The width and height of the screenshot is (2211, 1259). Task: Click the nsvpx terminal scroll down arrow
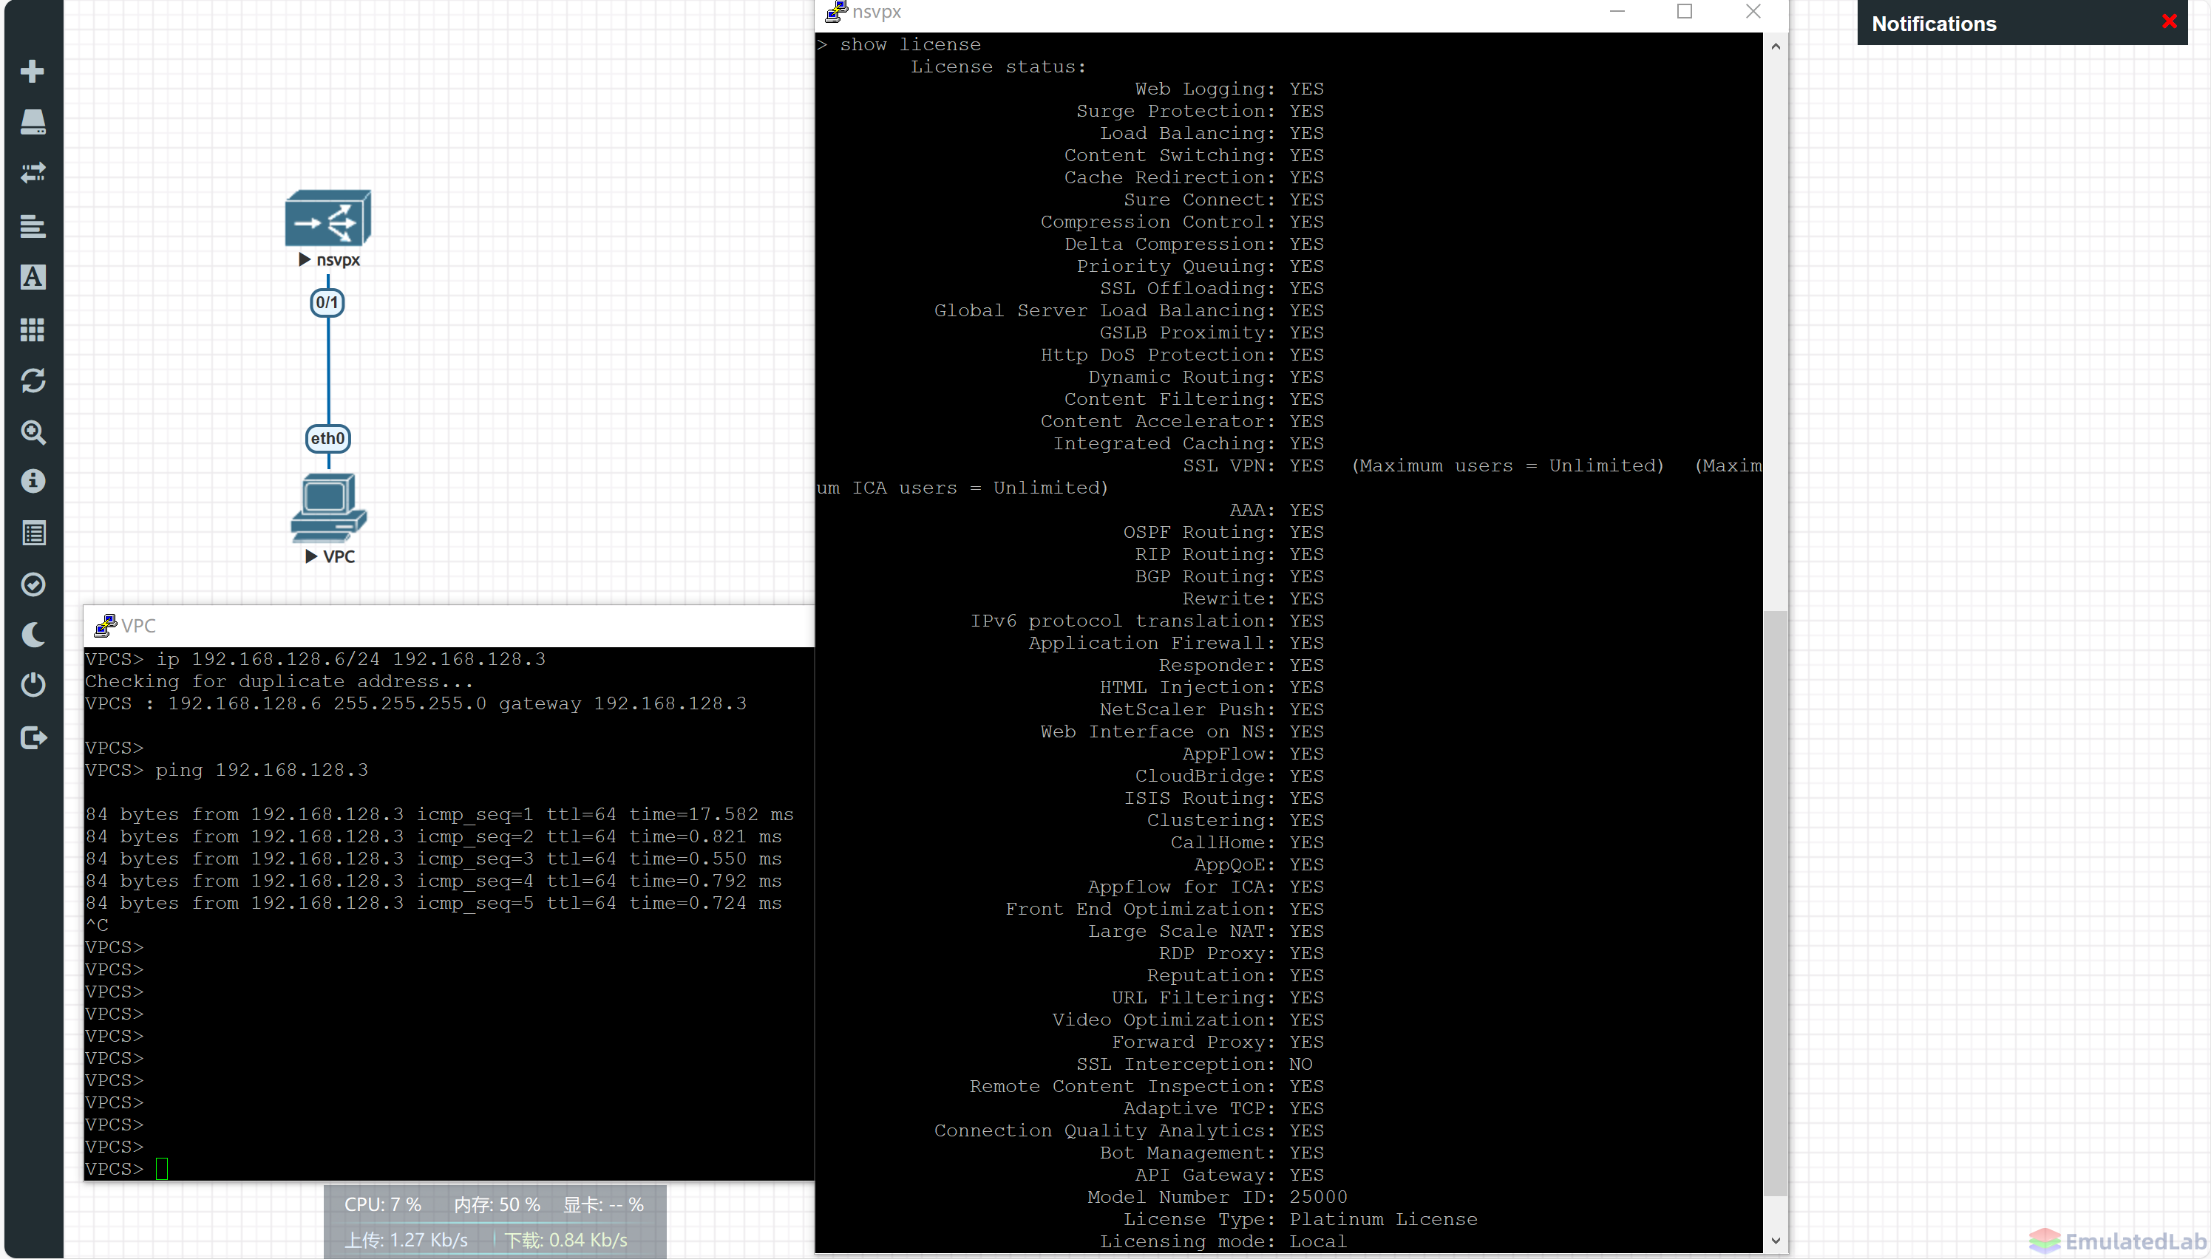click(1775, 1241)
